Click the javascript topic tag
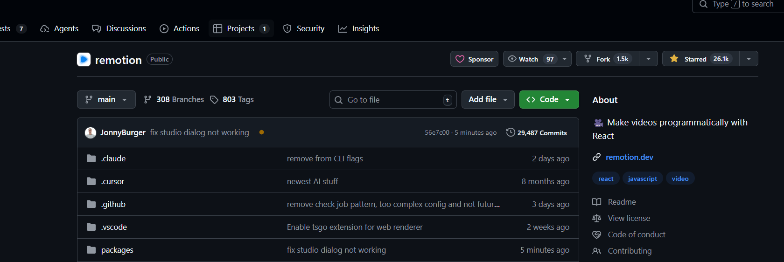This screenshot has width=784, height=262. [x=642, y=179]
